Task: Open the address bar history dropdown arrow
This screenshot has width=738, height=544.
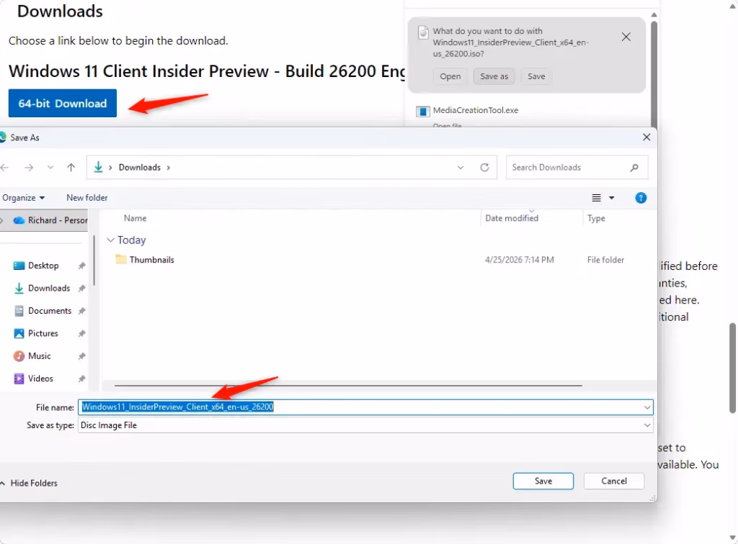Action: point(461,168)
